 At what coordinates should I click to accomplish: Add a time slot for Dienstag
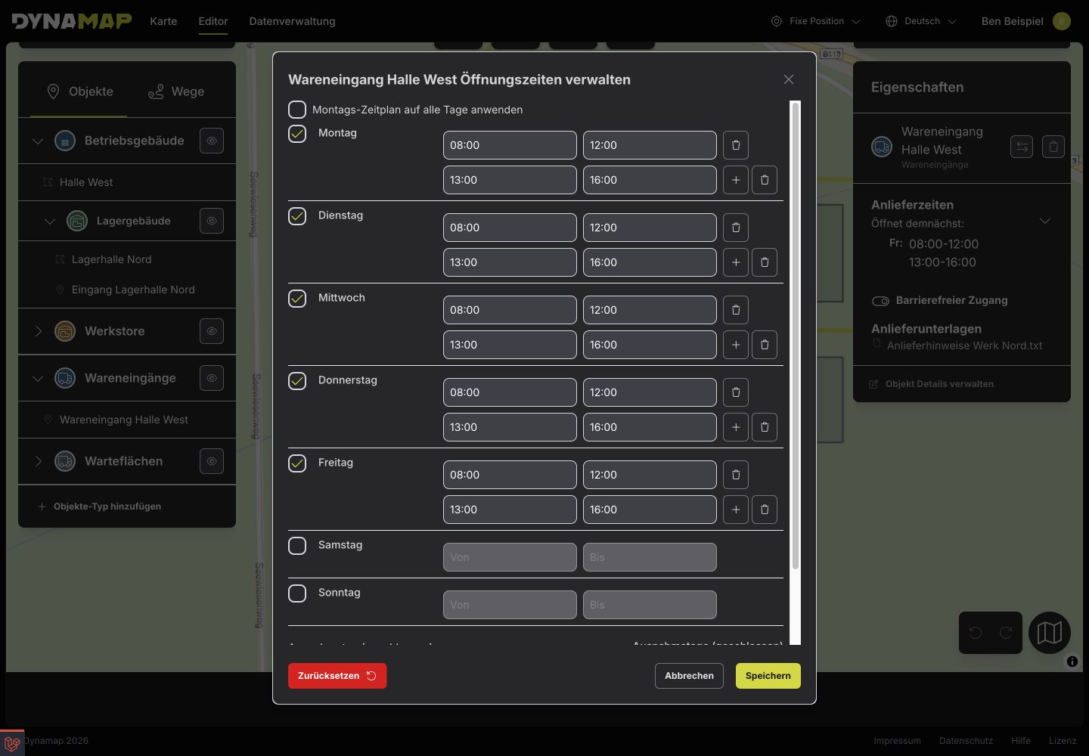(736, 262)
